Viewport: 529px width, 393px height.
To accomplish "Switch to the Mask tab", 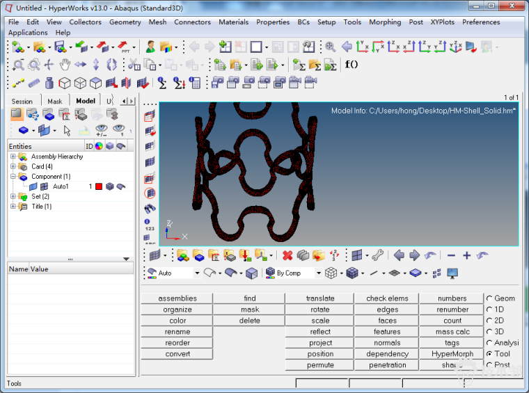I will click(54, 101).
